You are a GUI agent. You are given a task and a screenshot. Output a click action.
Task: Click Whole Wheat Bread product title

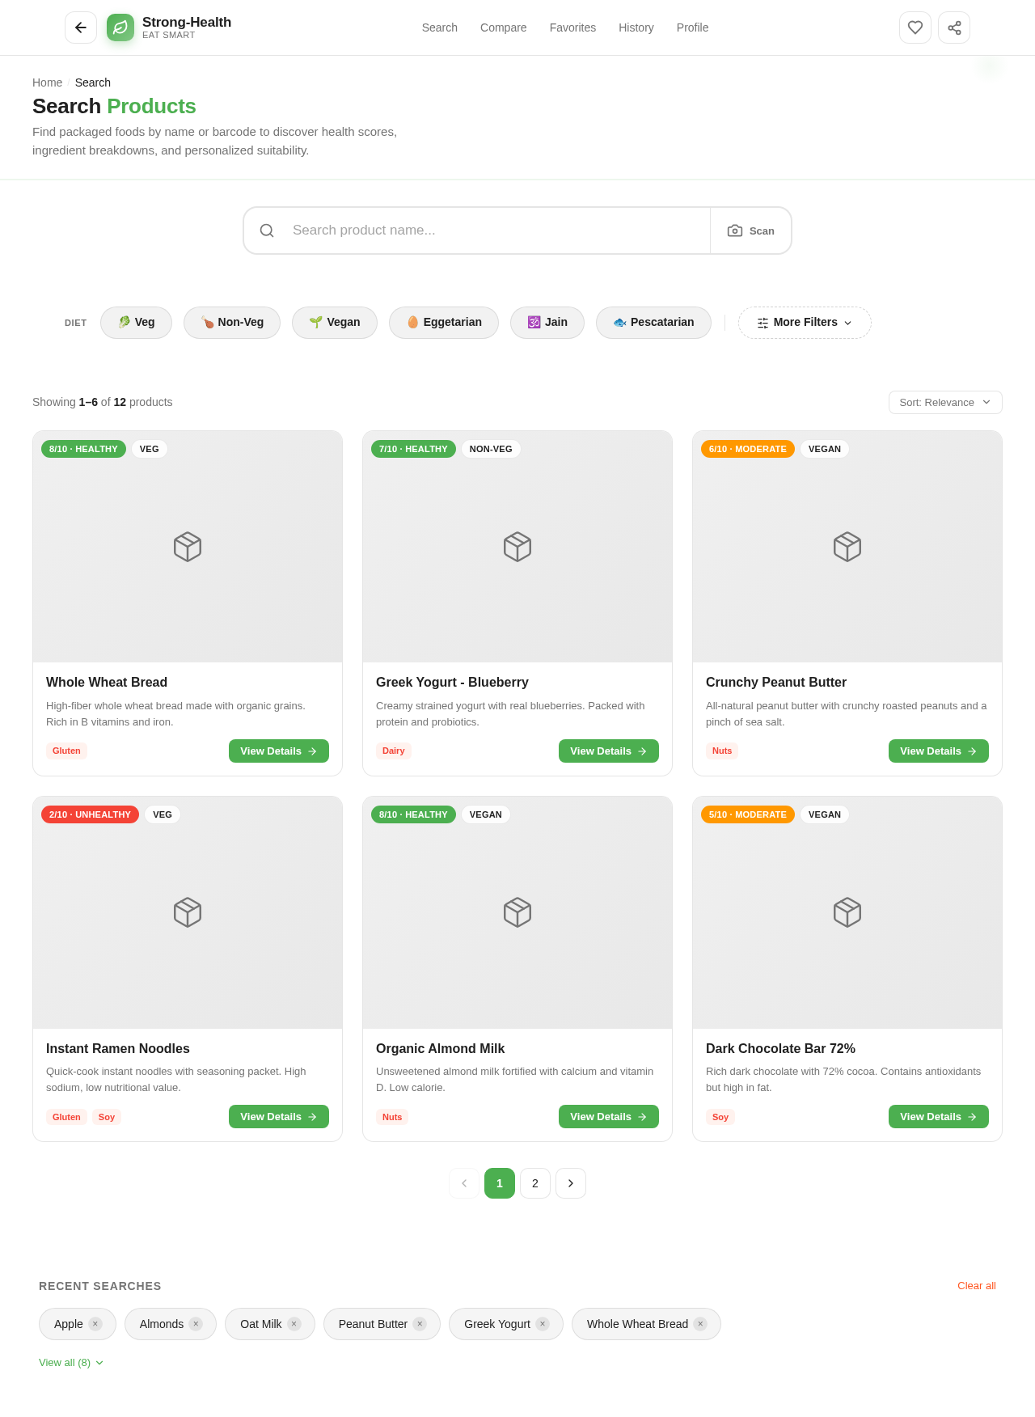[x=107, y=683]
